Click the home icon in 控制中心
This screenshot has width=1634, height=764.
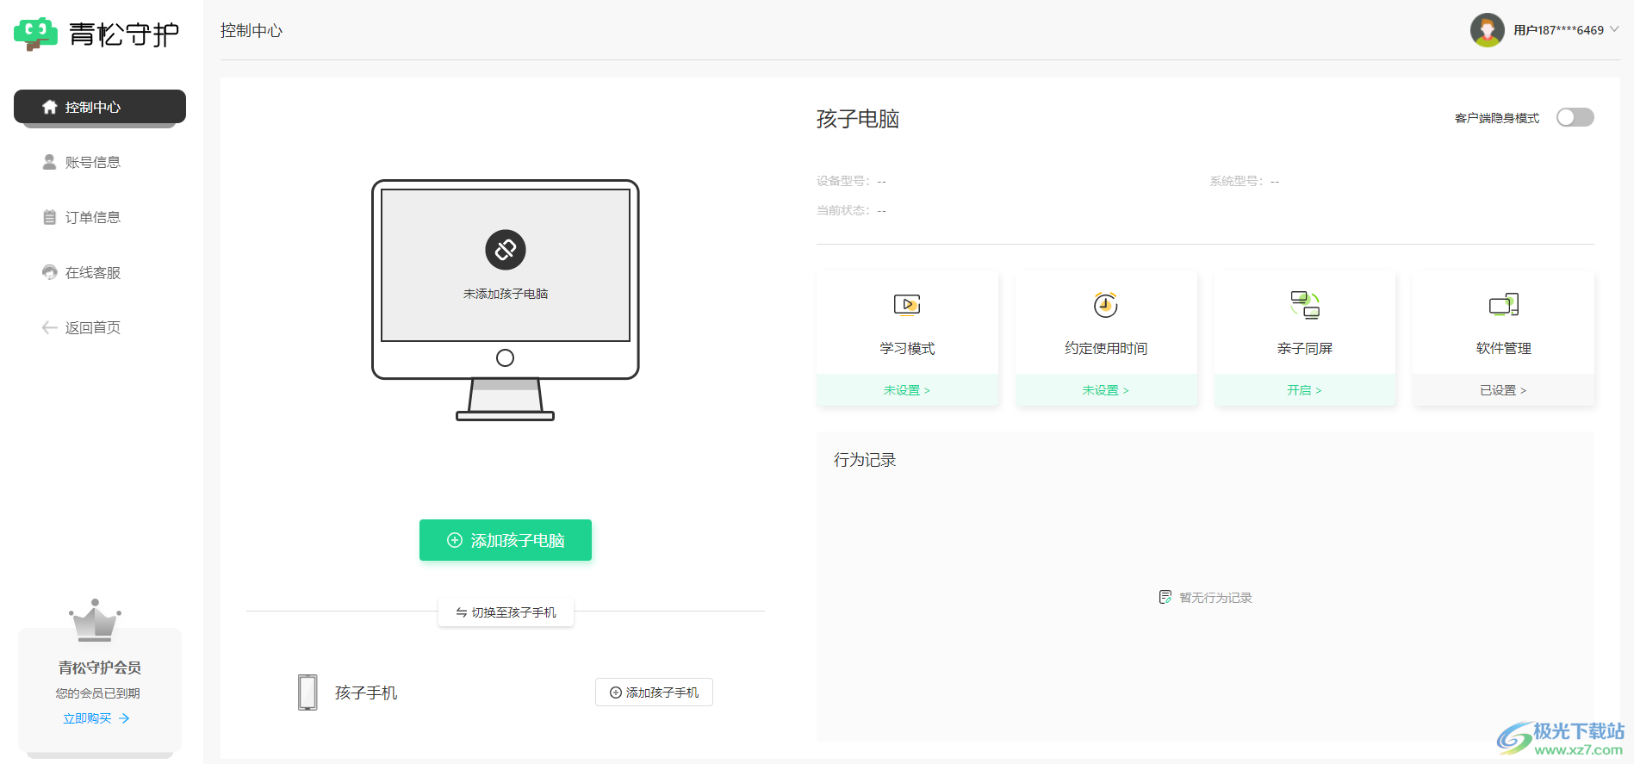[50, 107]
